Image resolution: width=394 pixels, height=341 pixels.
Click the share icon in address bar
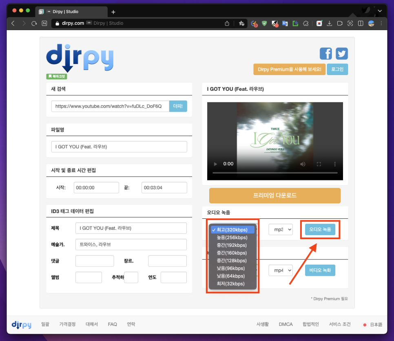point(227,23)
